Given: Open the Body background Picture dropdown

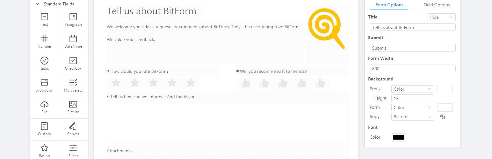Looking at the screenshot, I should tap(413, 117).
